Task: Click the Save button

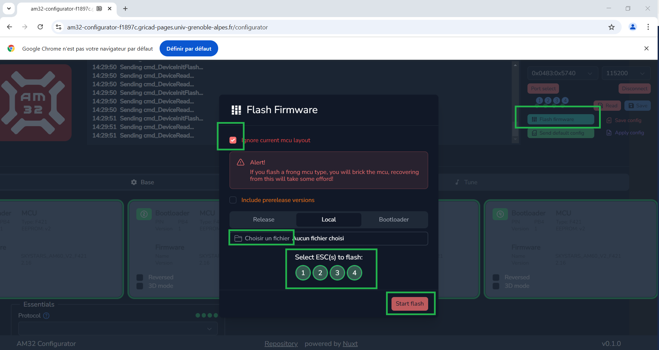Action: pos(637,106)
